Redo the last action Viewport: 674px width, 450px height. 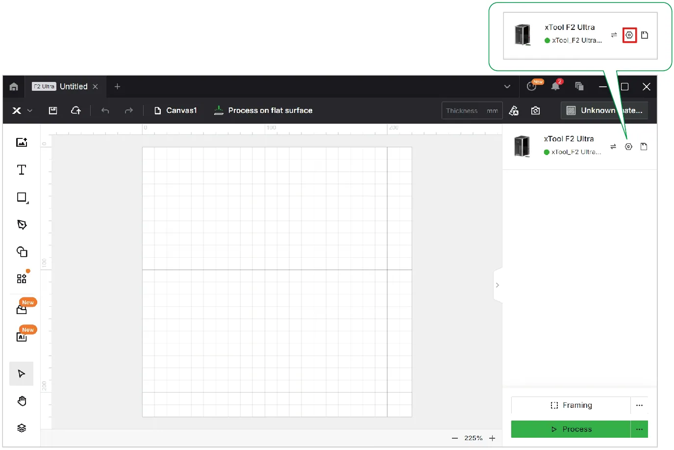tap(129, 111)
